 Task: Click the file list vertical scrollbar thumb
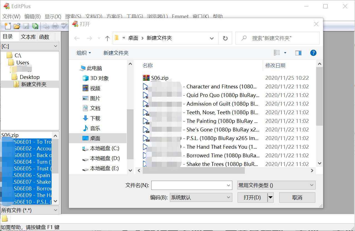pyautogui.click(x=319, y=96)
